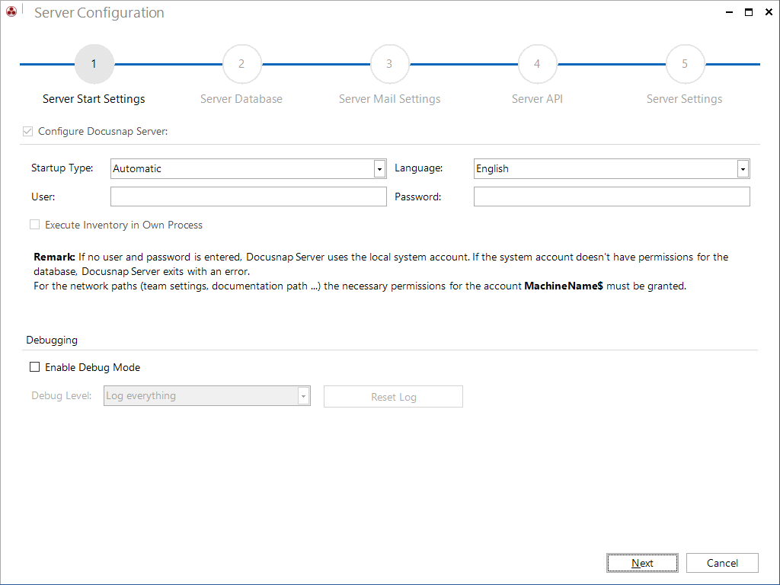Image resolution: width=780 pixels, height=585 pixels.
Task: Click the Server Configuration title text
Action: coord(99,12)
